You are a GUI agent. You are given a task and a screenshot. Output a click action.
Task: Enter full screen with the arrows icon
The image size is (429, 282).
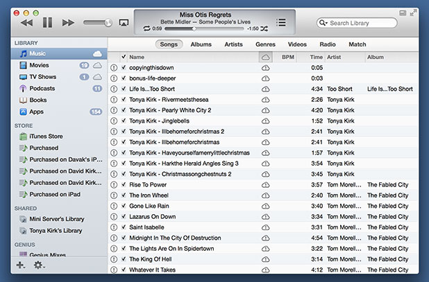click(413, 13)
